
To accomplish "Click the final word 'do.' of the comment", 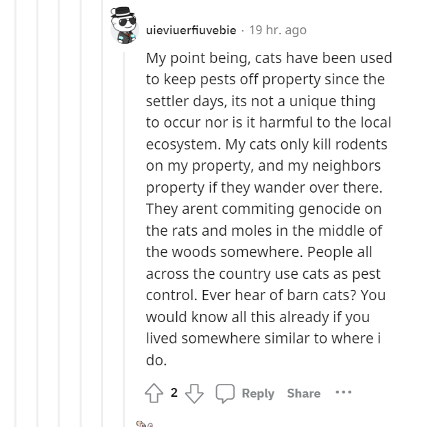I will click(156, 360).
